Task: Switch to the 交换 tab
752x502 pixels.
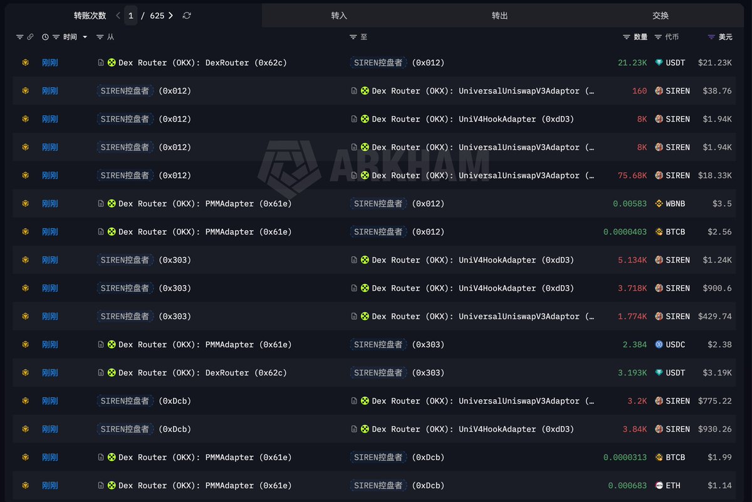Action: coord(661,16)
